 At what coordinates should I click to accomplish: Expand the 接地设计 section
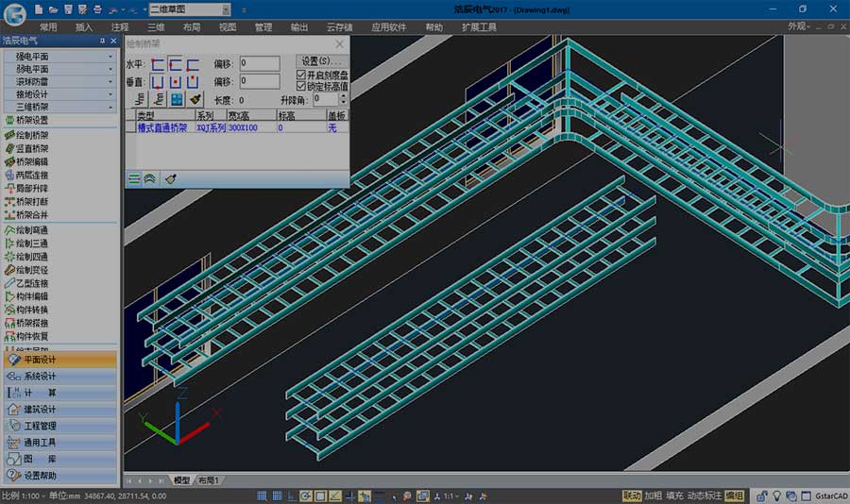coord(59,94)
